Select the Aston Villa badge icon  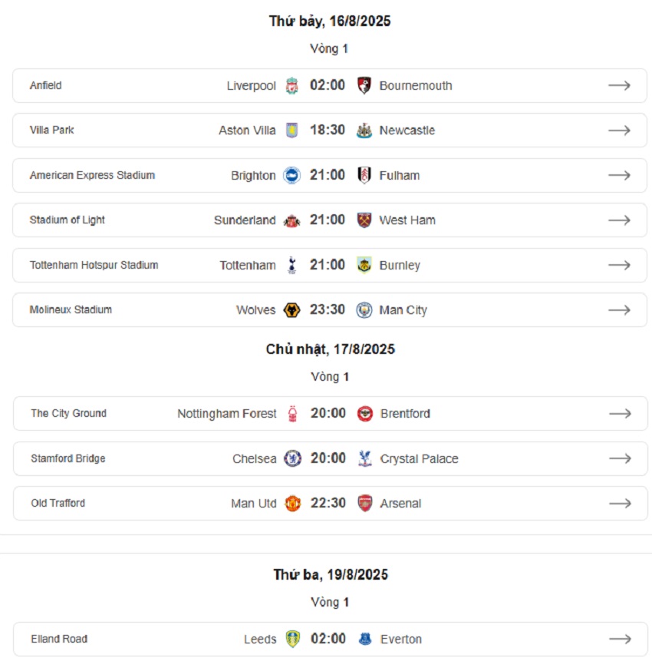click(291, 130)
